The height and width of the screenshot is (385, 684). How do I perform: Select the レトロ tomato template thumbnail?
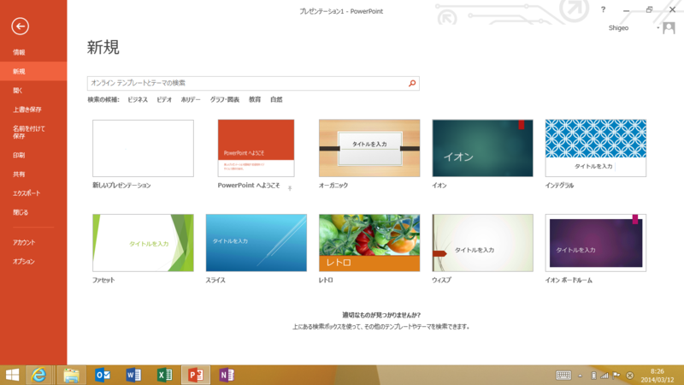tap(369, 243)
